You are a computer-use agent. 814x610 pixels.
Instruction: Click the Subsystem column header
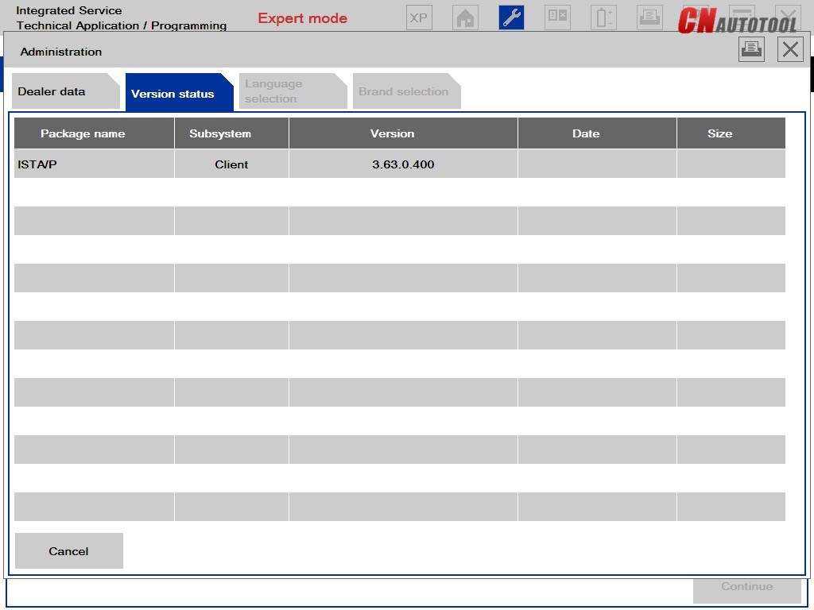[231, 133]
